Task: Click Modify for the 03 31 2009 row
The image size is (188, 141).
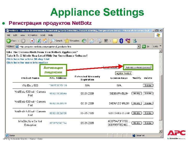Action: click(x=137, y=103)
